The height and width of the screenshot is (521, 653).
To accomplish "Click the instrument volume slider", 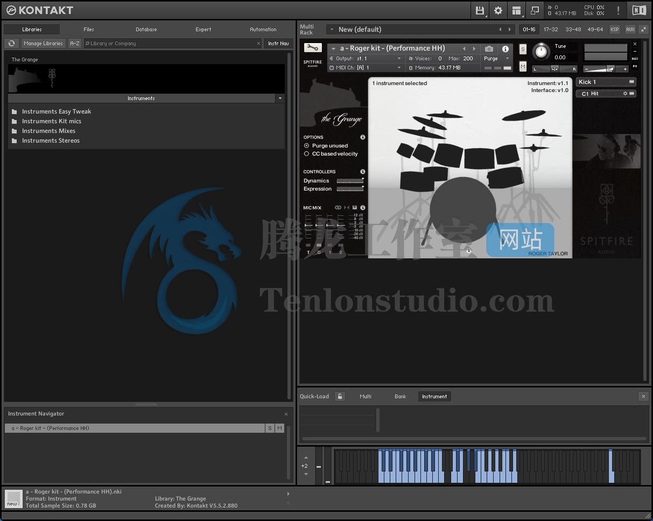I will [606, 69].
